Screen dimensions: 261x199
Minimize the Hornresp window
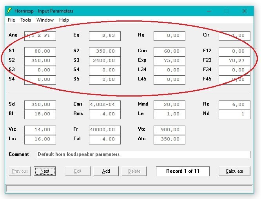[209, 11]
